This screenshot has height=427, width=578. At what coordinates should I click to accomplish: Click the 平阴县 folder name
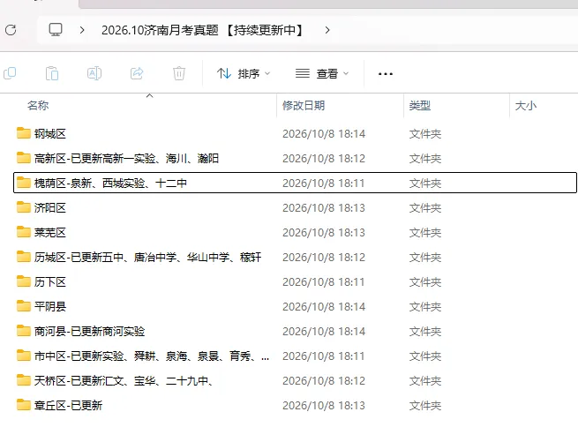(x=50, y=306)
